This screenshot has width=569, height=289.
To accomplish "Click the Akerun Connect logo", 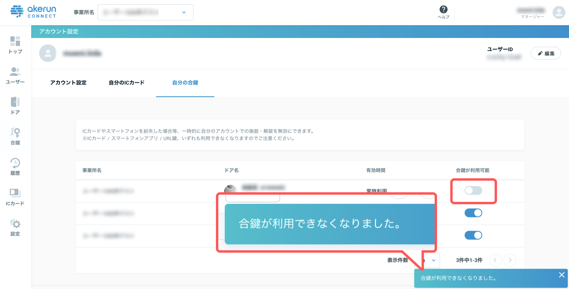I will (34, 12).
